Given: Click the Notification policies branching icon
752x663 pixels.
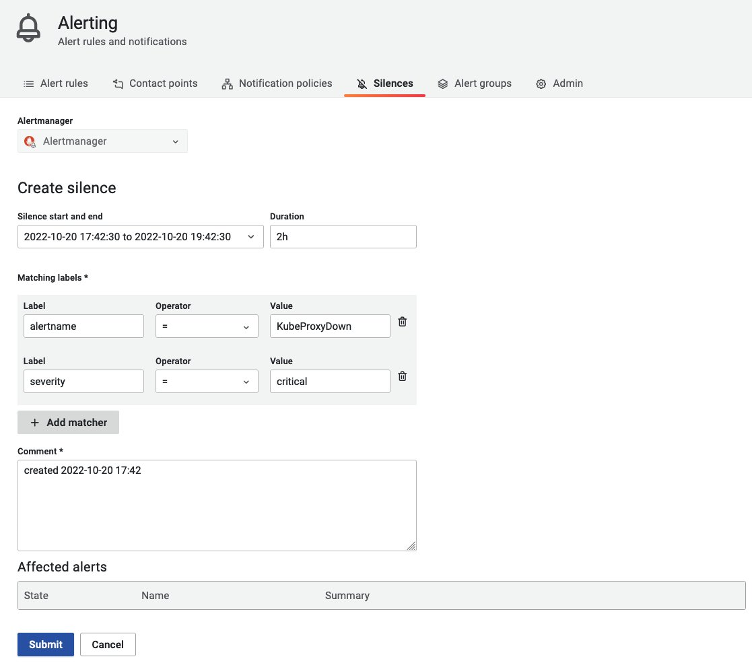Looking at the screenshot, I should (x=228, y=83).
